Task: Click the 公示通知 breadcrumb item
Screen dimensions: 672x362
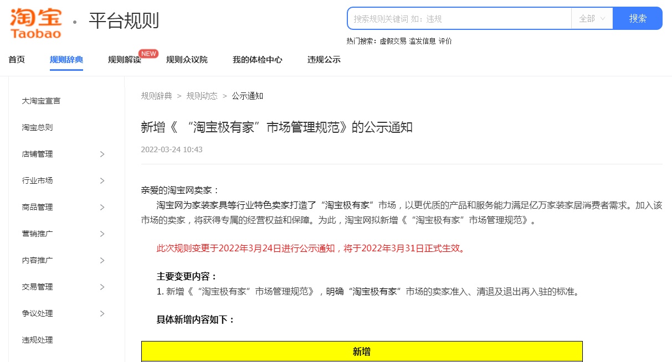Action: click(248, 96)
